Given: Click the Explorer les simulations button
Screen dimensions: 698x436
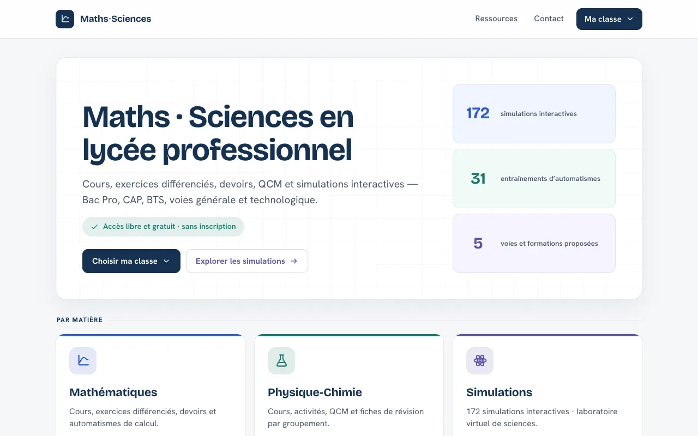Looking at the screenshot, I should point(247,261).
